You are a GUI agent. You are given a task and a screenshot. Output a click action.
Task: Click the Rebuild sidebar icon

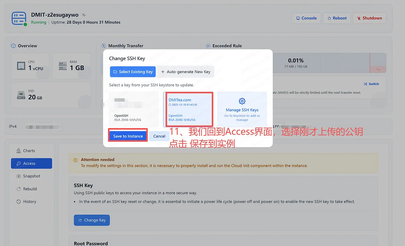[18, 189]
